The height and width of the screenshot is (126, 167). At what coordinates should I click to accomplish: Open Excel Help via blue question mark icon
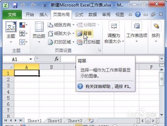coord(138,14)
